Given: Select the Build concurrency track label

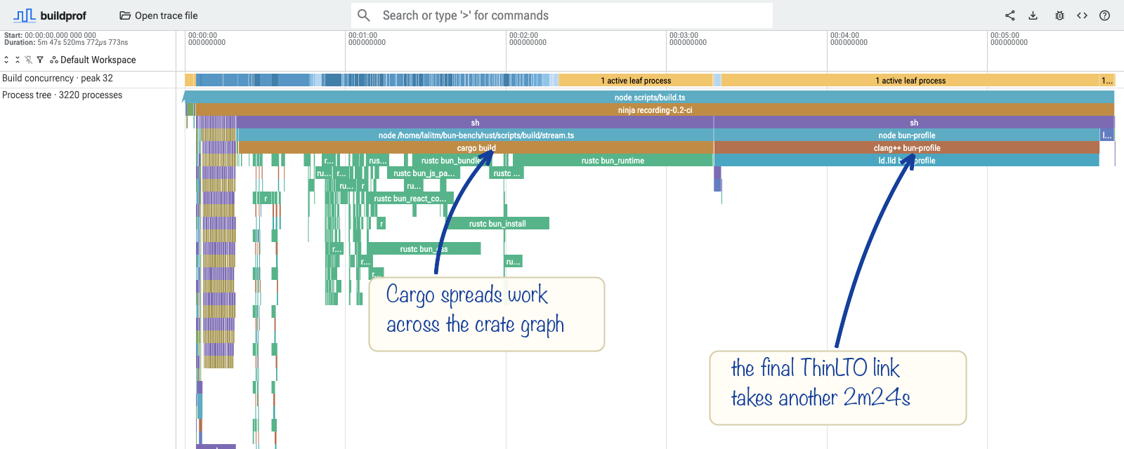Looking at the screenshot, I should pyautogui.click(x=58, y=79).
